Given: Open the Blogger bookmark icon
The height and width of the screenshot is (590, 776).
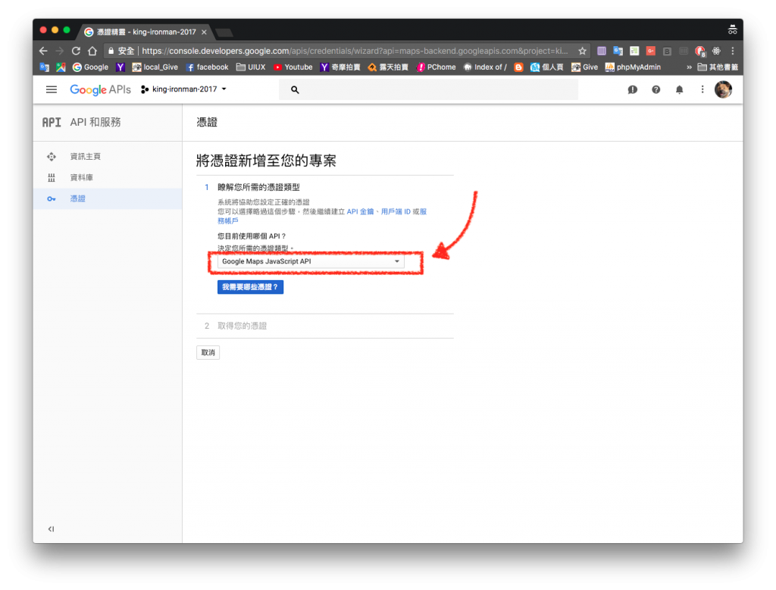Looking at the screenshot, I should point(518,67).
